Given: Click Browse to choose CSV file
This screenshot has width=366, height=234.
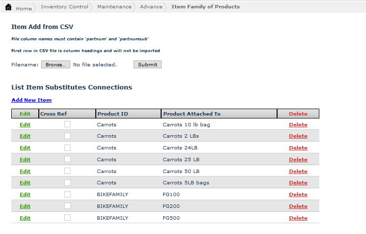Looking at the screenshot, I should [x=56, y=64].
